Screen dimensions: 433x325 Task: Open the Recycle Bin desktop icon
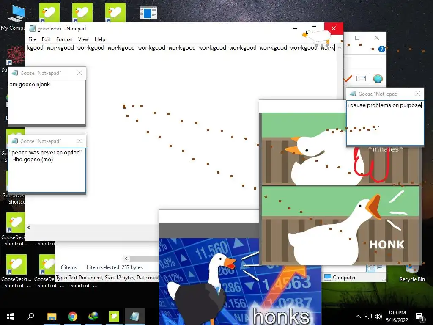point(412,274)
